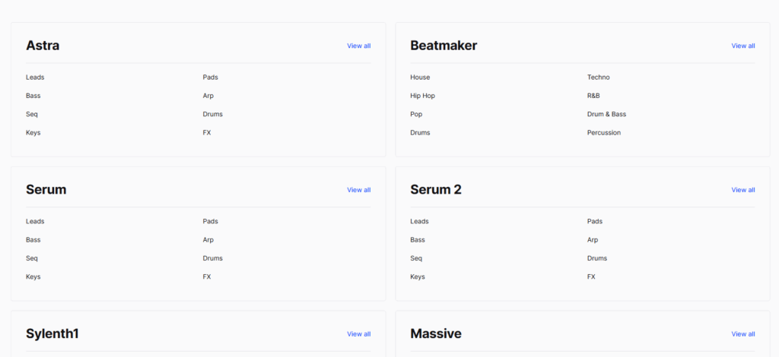Select Leads in the Serum card

pyautogui.click(x=35, y=222)
